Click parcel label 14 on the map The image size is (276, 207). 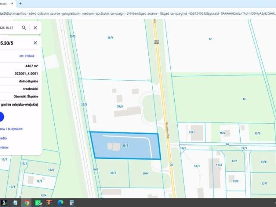pos(244,99)
